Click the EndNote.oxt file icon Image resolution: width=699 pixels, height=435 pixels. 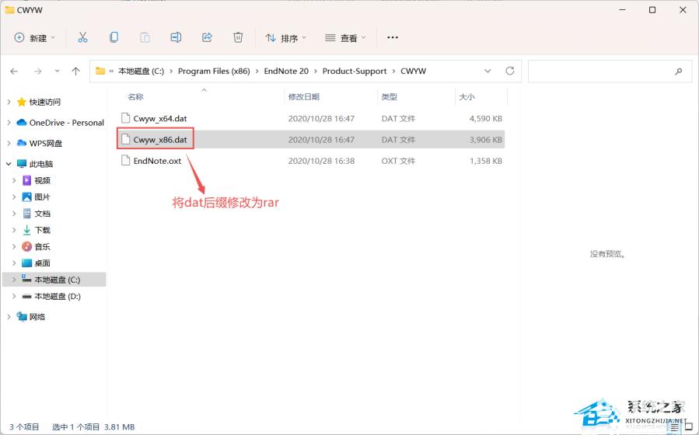tap(126, 160)
